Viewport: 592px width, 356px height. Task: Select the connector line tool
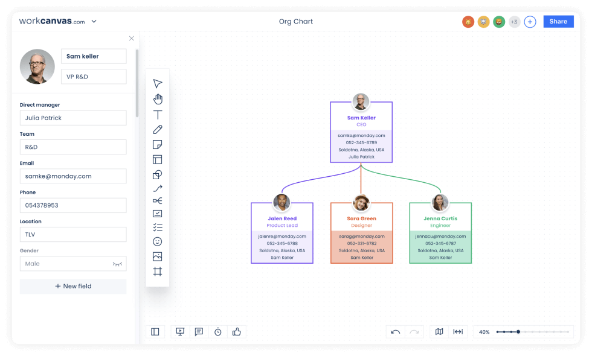click(158, 188)
